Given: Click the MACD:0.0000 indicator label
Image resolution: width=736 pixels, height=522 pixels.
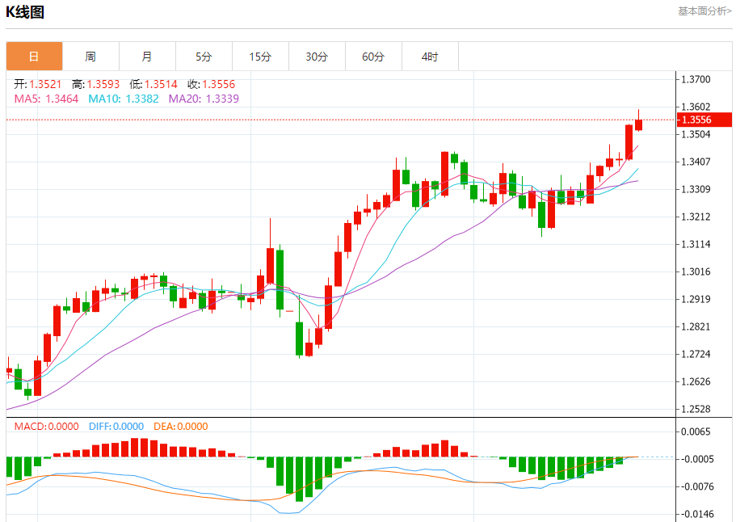Looking at the screenshot, I should tap(47, 426).
